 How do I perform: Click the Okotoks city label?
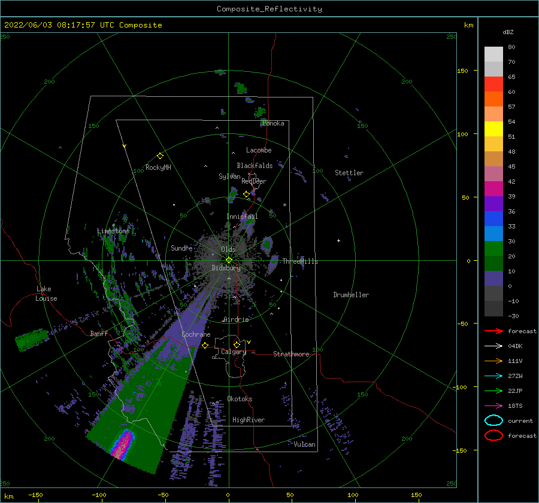(240, 399)
